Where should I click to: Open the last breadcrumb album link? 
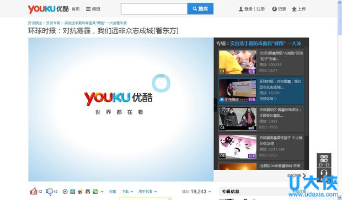point(95,23)
